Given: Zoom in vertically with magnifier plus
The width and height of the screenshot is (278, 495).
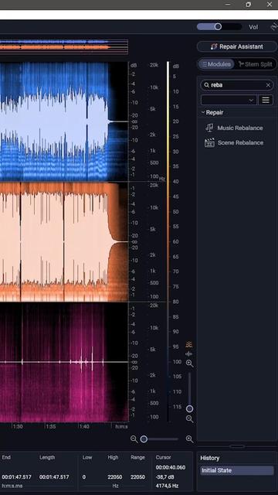Looking at the screenshot, I should pyautogui.click(x=189, y=364).
